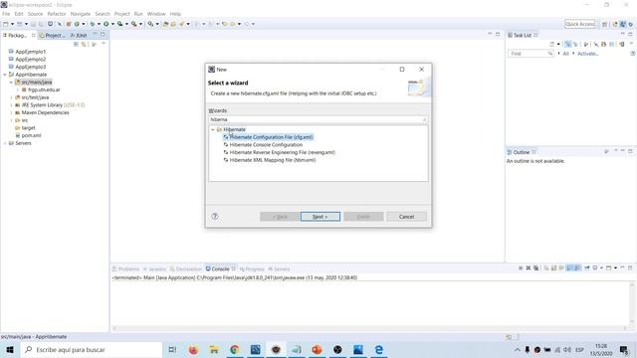
Task: Open Chrome from the taskbar
Action: [x=235, y=349]
